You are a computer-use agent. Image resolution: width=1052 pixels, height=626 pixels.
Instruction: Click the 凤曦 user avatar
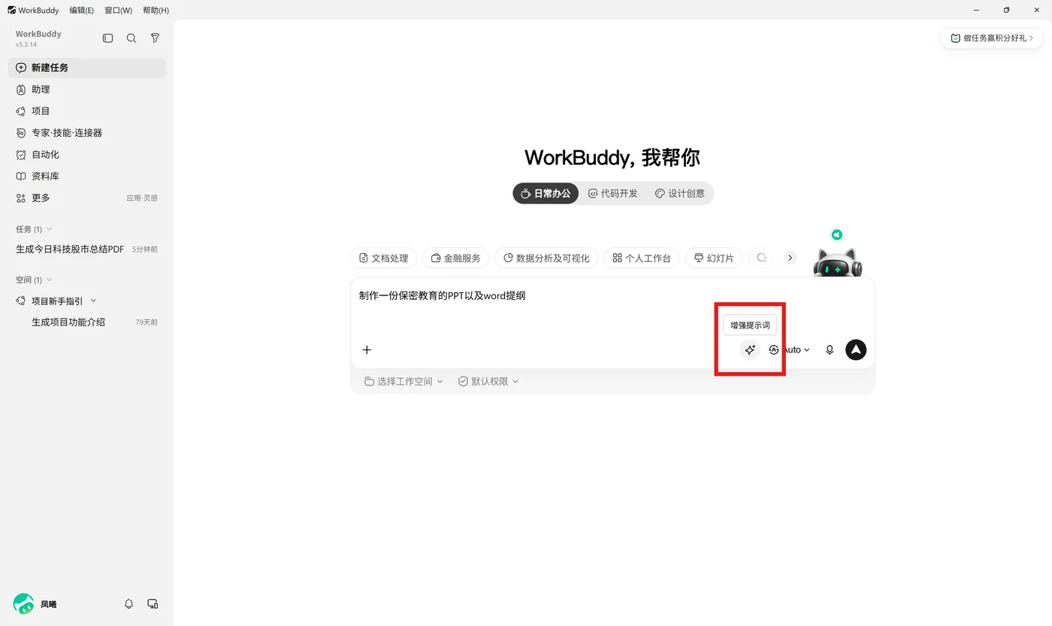23,603
